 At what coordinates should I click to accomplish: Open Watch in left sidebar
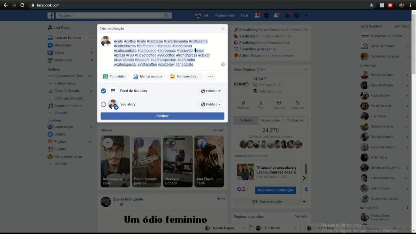pos(59,53)
